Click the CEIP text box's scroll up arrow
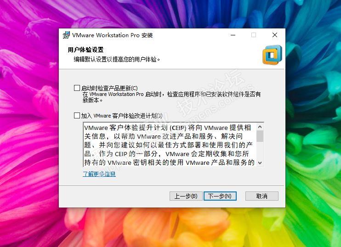This screenshot has width=341, height=247. point(260,127)
